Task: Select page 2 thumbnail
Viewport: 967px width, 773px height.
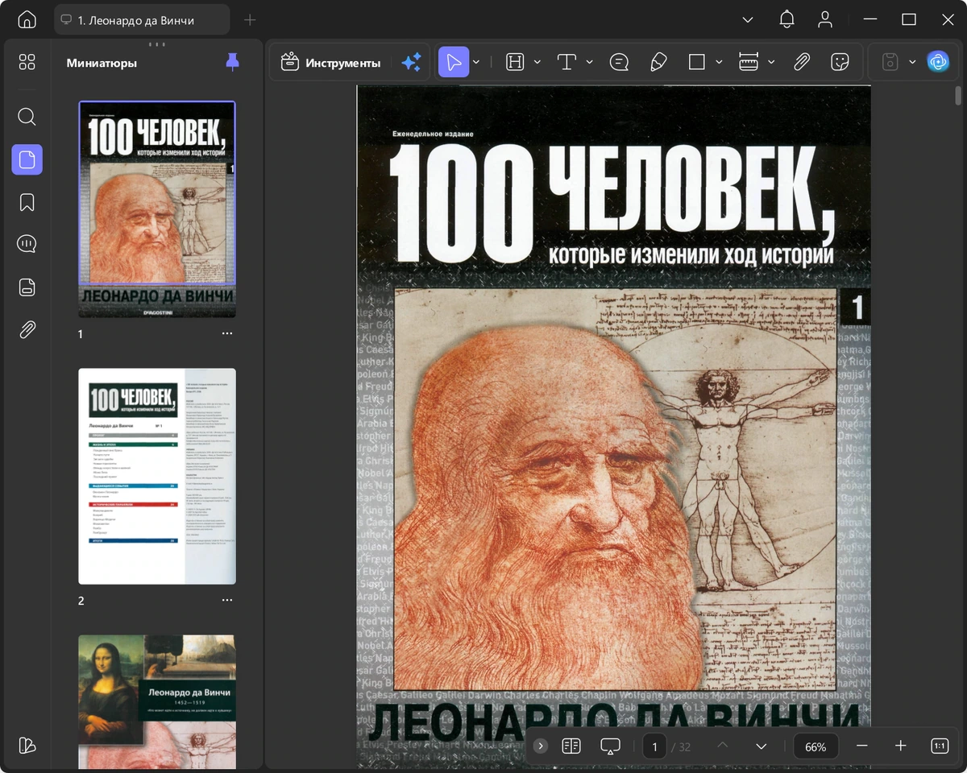Action: click(157, 476)
